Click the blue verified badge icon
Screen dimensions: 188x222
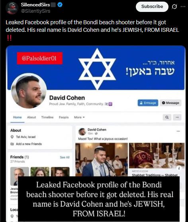click(60, 5)
